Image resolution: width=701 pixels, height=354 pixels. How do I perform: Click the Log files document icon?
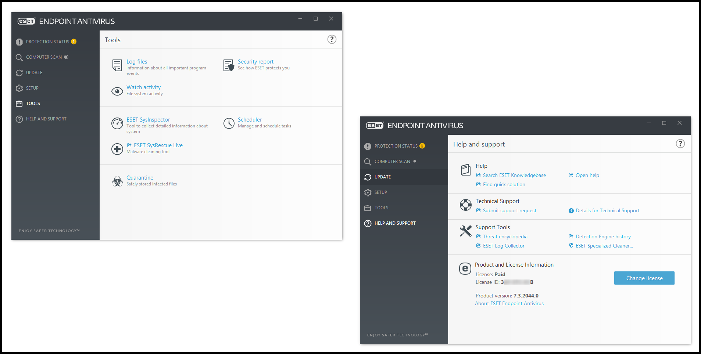coord(117,65)
